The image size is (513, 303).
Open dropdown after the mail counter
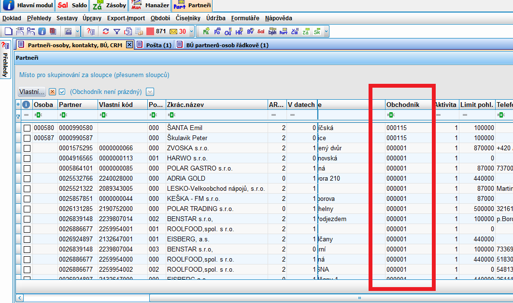point(191,32)
